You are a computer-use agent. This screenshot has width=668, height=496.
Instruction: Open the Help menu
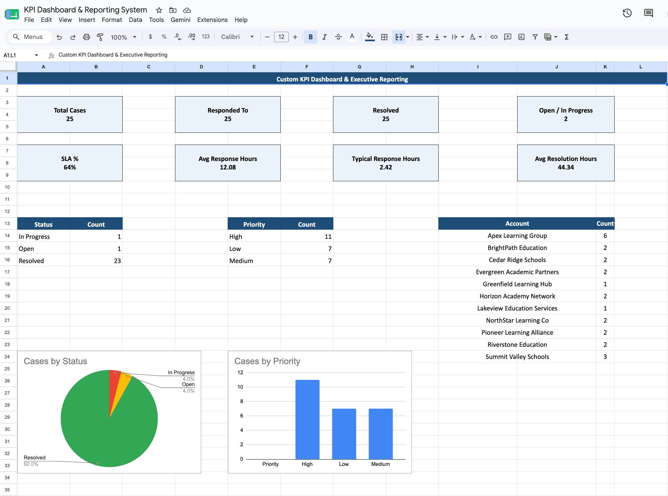click(x=241, y=20)
